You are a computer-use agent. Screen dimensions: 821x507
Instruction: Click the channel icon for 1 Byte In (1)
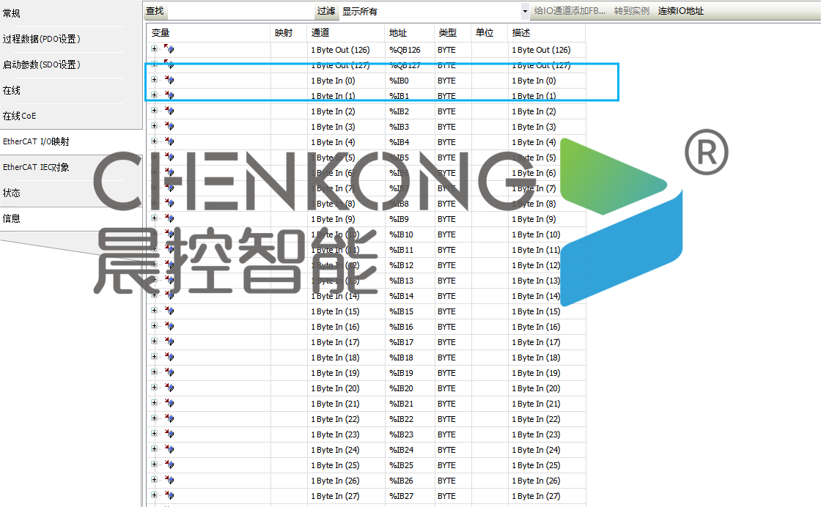(169, 95)
